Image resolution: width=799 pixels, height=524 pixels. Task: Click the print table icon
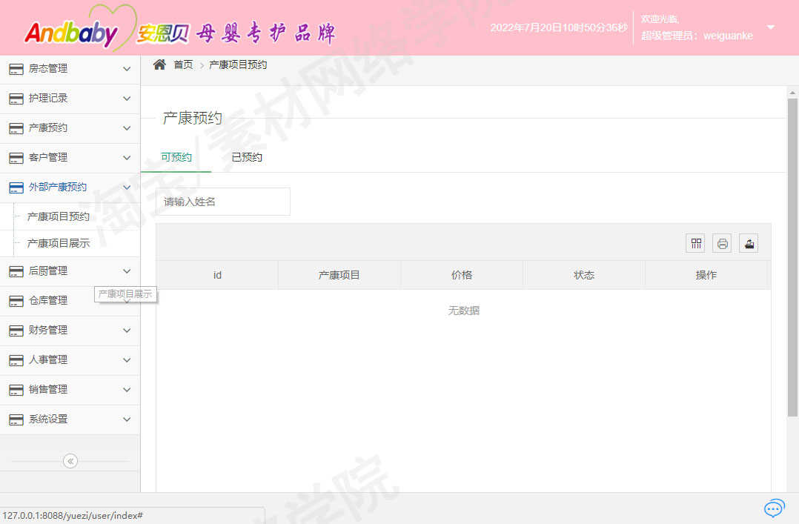click(x=722, y=243)
